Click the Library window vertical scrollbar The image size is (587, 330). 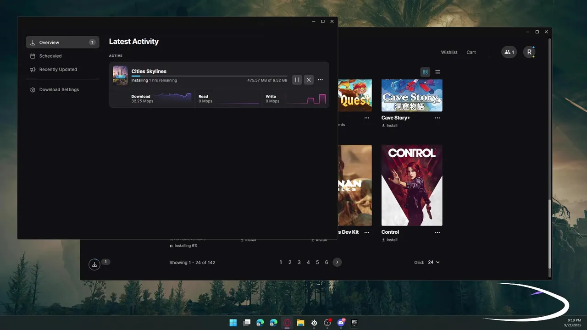pos(550,234)
